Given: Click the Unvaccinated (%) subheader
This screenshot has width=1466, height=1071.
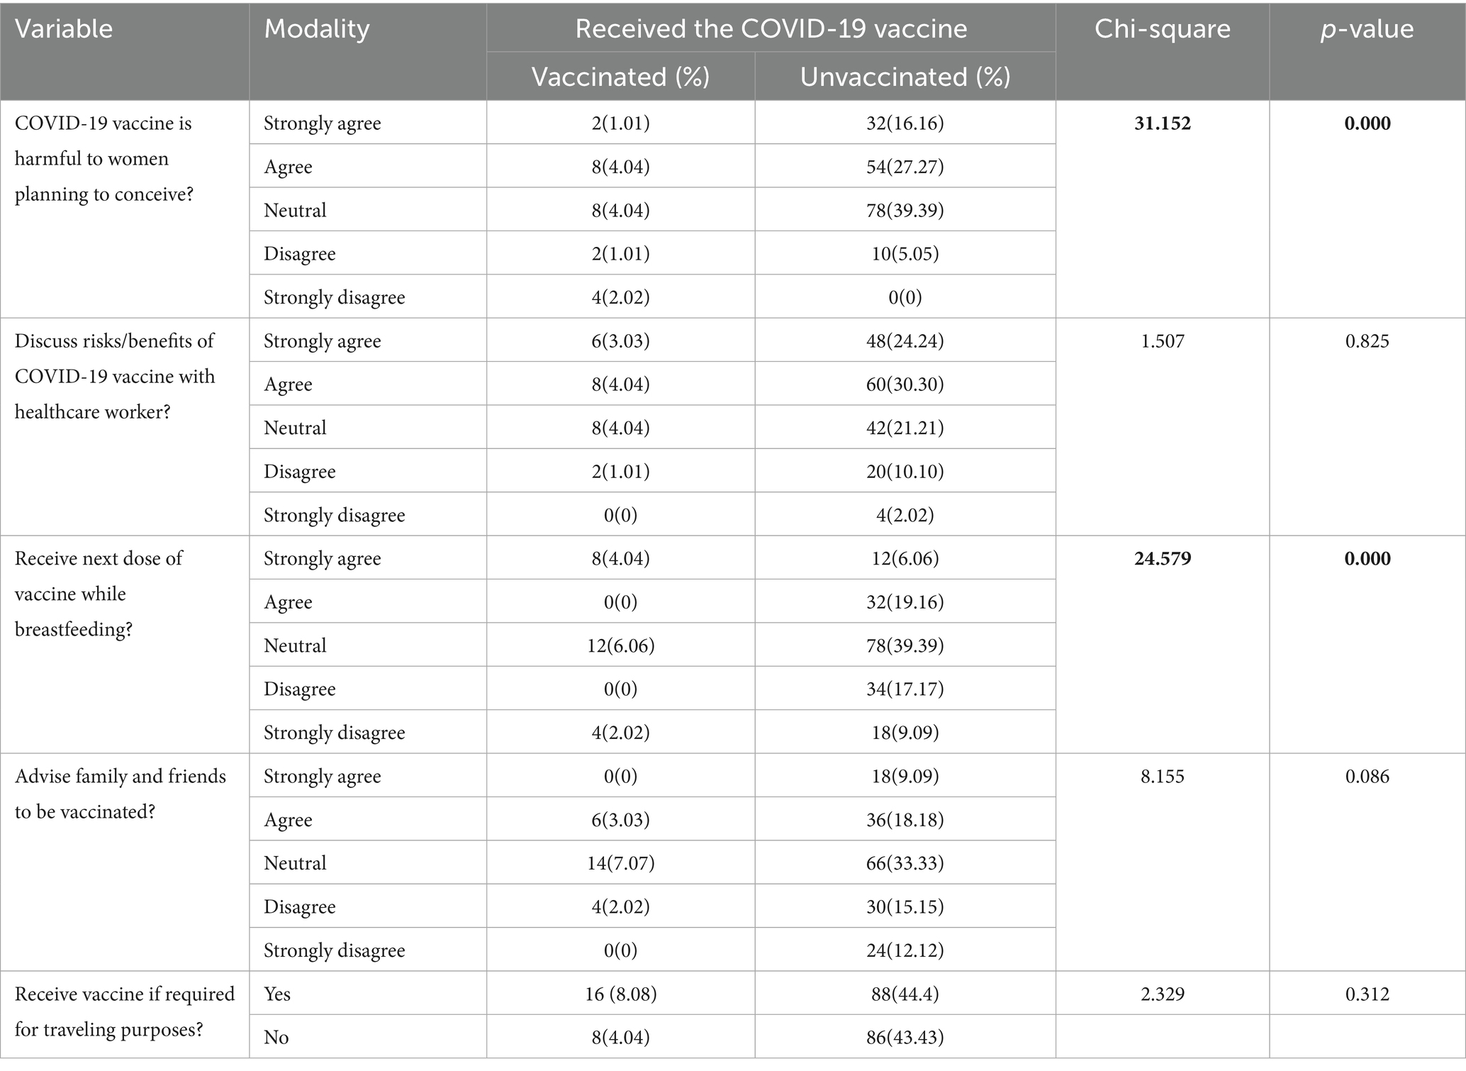Looking at the screenshot, I should pos(905,77).
